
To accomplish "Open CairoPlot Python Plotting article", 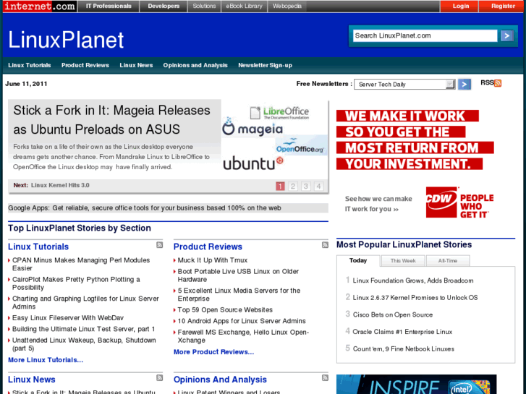I will [x=76, y=283].
